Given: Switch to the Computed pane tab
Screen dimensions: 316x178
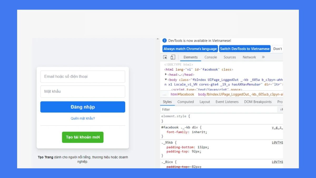Looking at the screenshot, I should (185, 102).
